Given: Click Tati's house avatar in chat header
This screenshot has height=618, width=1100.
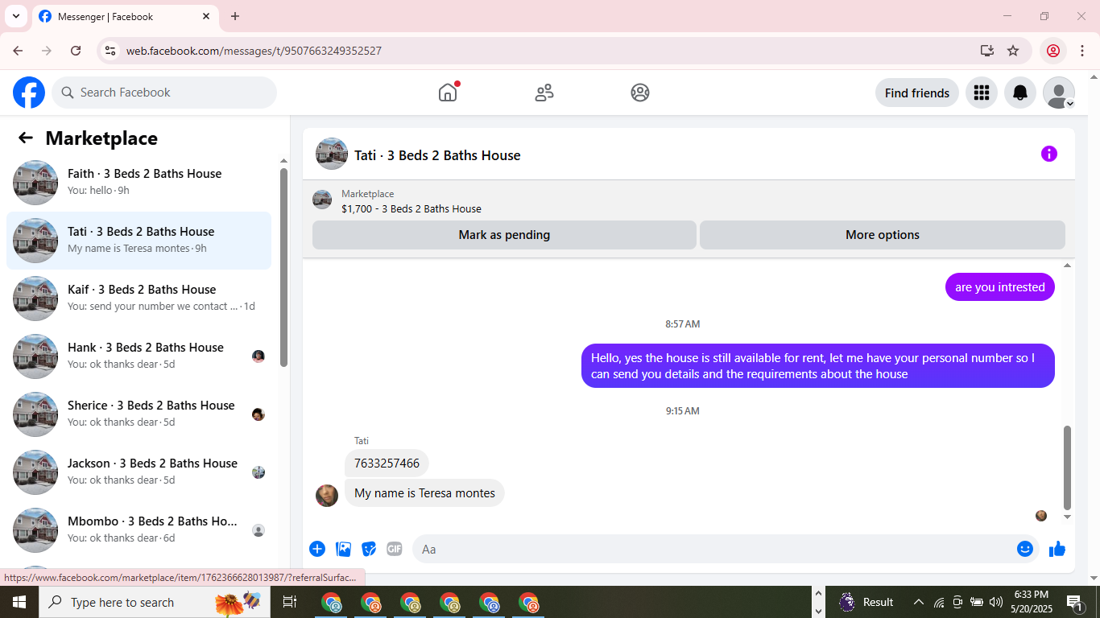Looking at the screenshot, I should pyautogui.click(x=332, y=154).
